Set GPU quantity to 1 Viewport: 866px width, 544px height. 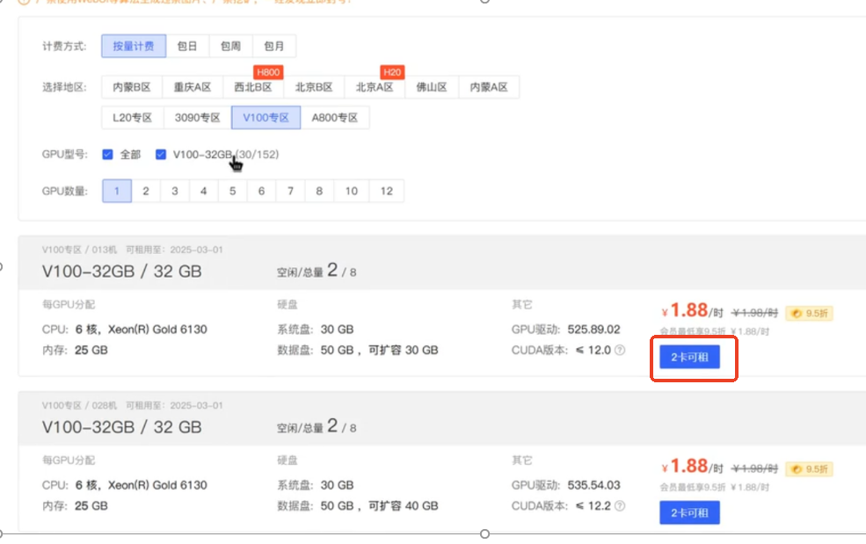(x=117, y=191)
